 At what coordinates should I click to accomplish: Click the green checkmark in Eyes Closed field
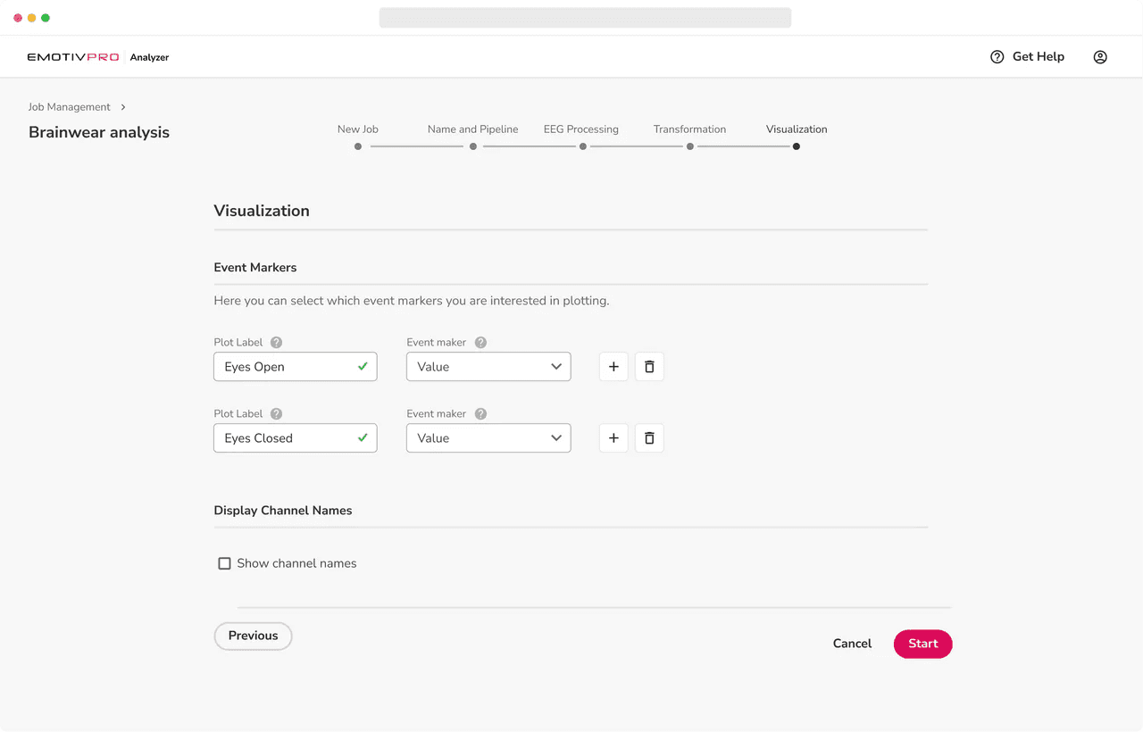tap(363, 437)
